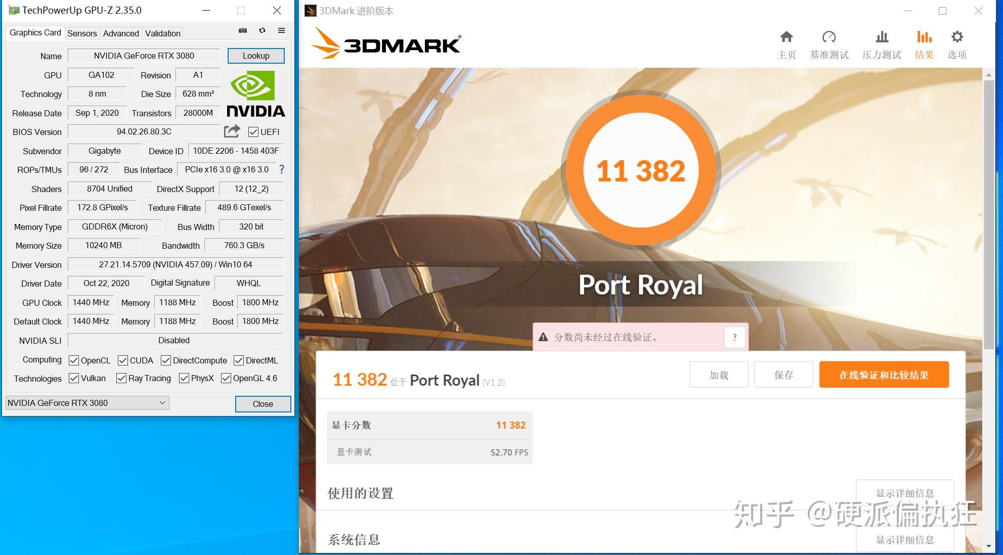The image size is (1003, 555).
Task: Open the GPU selection dropdown
Action: [162, 402]
